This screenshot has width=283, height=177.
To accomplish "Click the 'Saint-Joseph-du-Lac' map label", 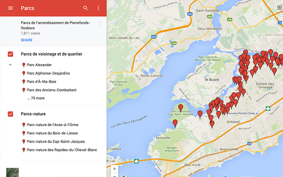I will pyautogui.click(x=124, y=38).
